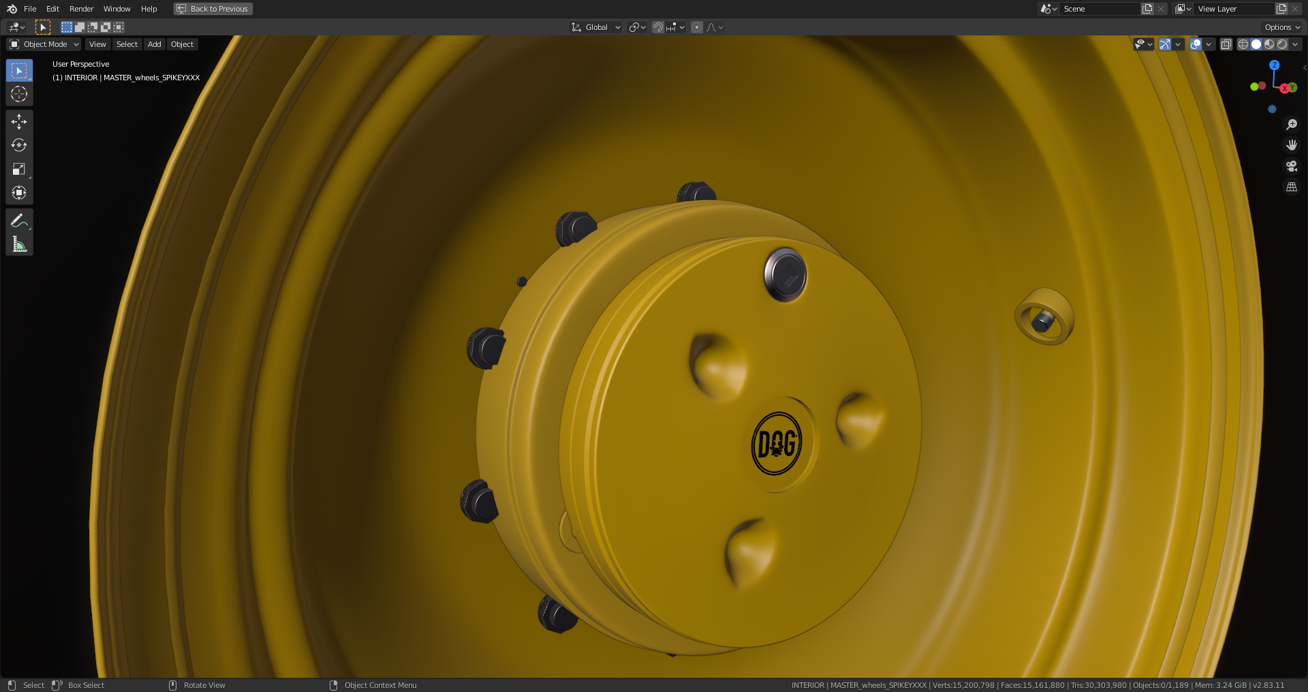Click the delete scene icon
Viewport: 1308px width, 692px height.
(x=1161, y=9)
